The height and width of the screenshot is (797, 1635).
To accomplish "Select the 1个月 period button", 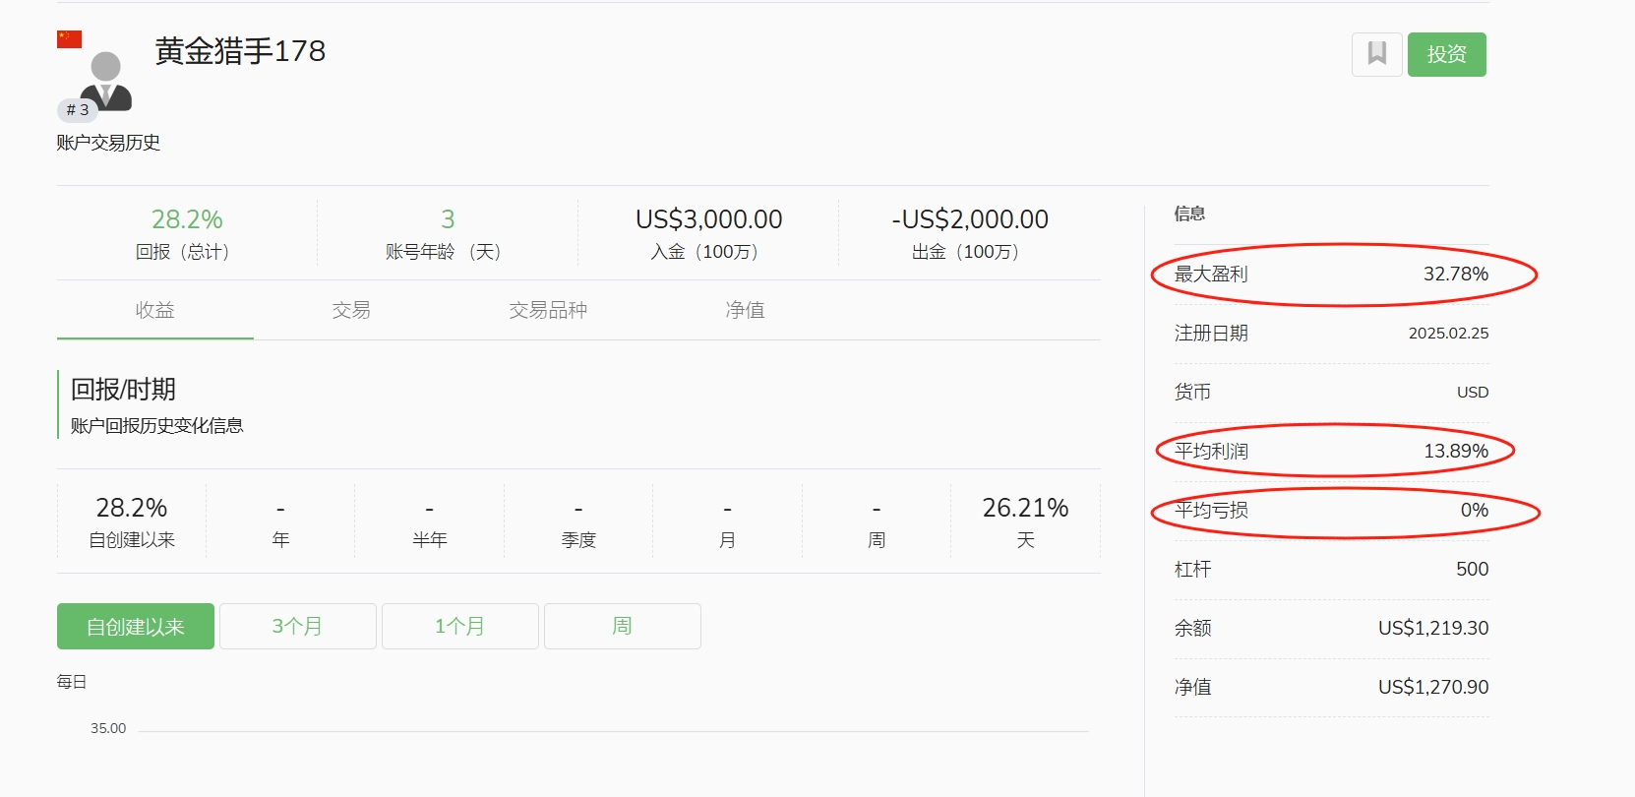I will coord(459,626).
